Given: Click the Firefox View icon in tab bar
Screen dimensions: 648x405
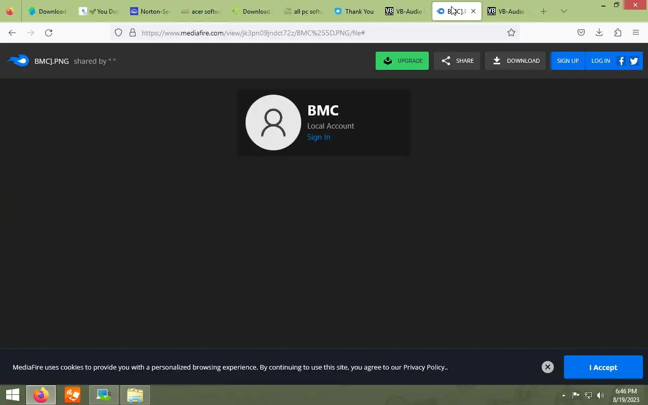Looking at the screenshot, I should click(10, 11).
